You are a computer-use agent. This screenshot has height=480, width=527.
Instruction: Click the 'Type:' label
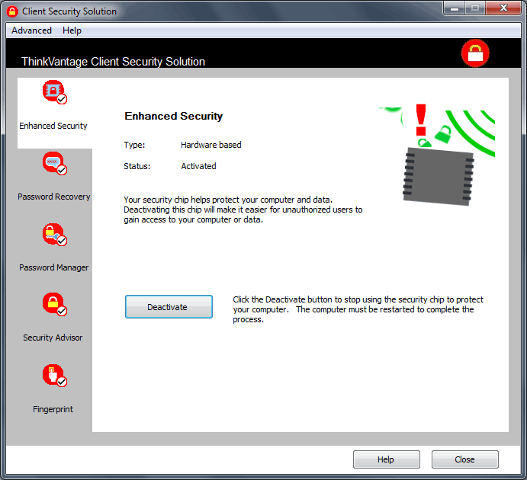pyautogui.click(x=134, y=145)
